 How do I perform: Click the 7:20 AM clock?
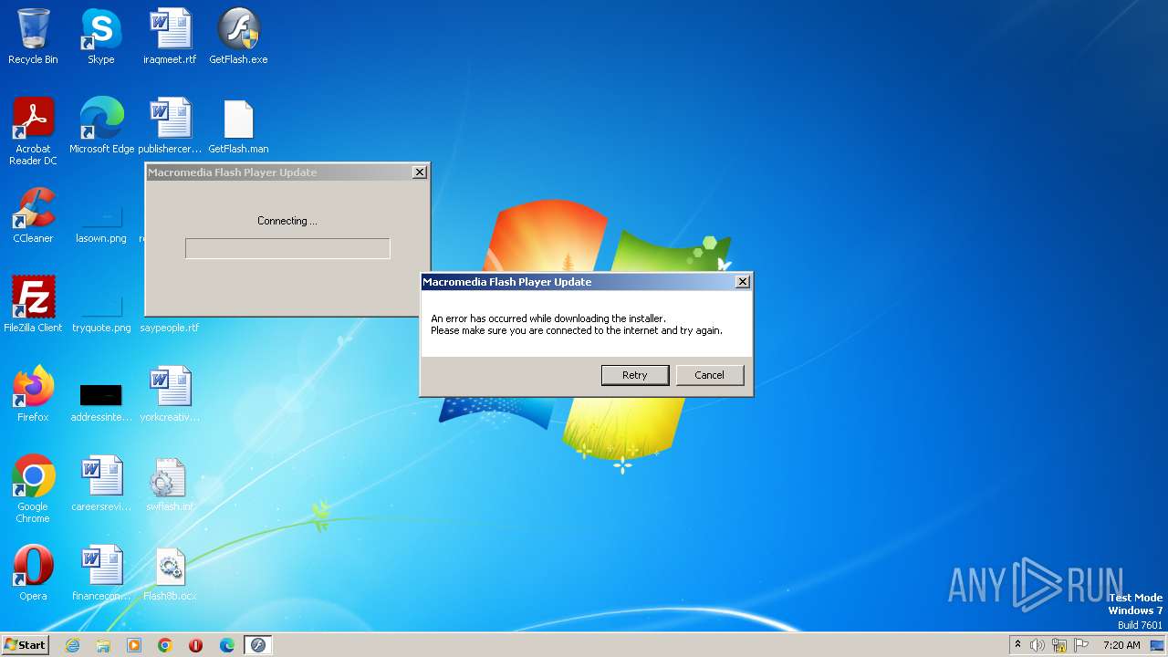coord(1121,645)
